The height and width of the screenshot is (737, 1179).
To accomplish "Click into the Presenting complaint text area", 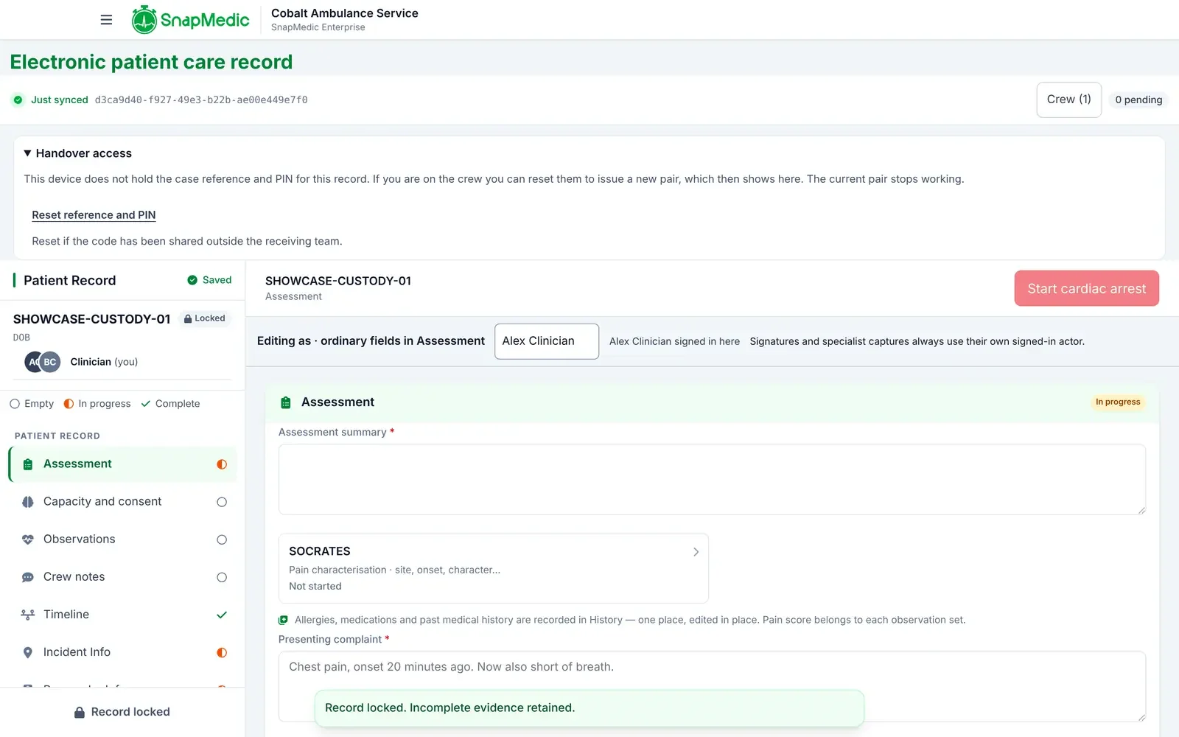I will tap(712, 686).
